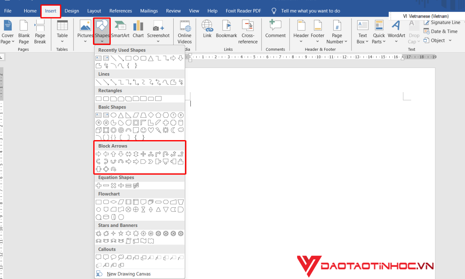Image resolution: width=465 pixels, height=279 pixels.
Task: Open the Mailings tab
Action: coord(149,11)
